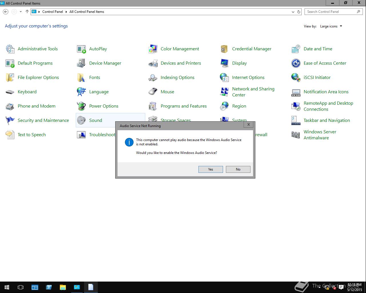
Task: Open the Administrative Tools icon
Action: pos(10,49)
